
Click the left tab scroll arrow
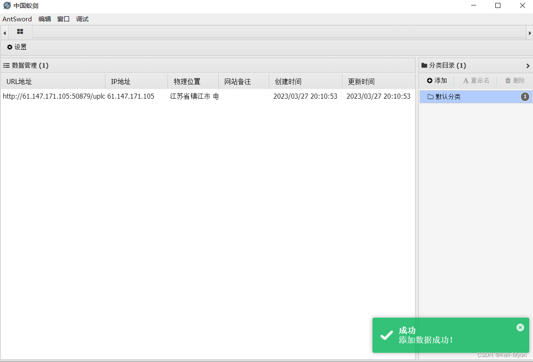pos(4,33)
